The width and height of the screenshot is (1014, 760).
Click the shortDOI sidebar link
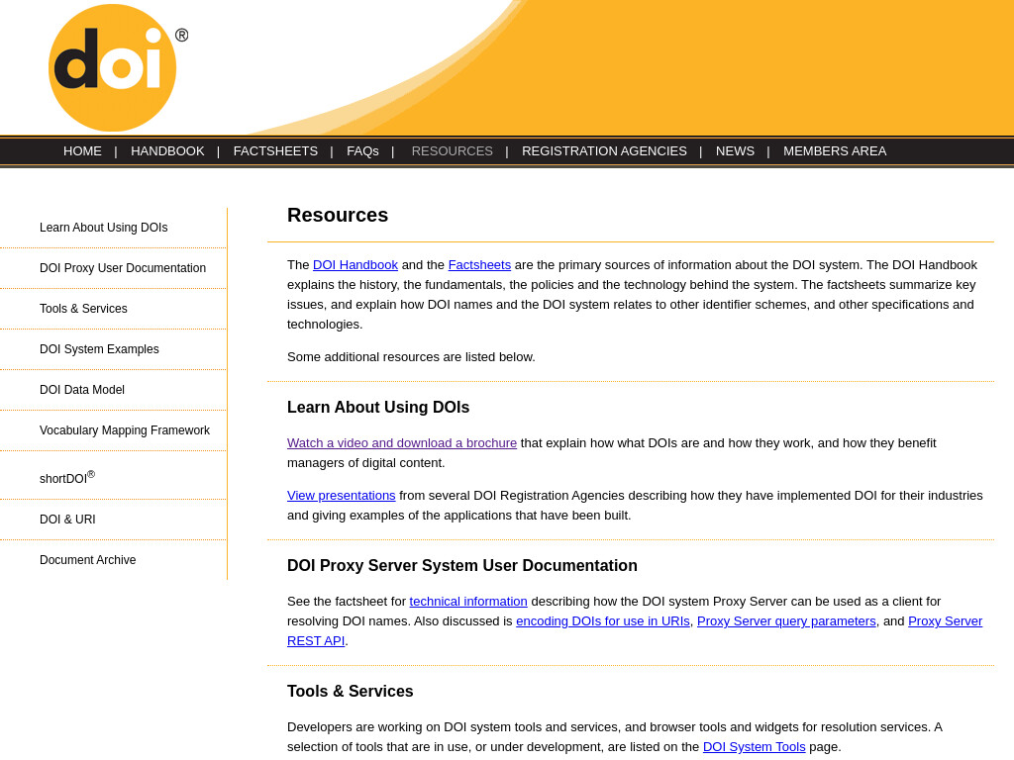[x=67, y=478]
